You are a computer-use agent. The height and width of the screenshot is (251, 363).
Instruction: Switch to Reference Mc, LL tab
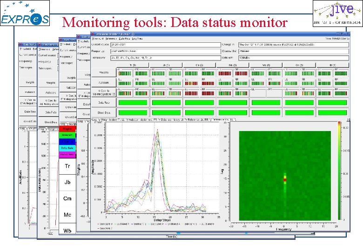pos(223,120)
